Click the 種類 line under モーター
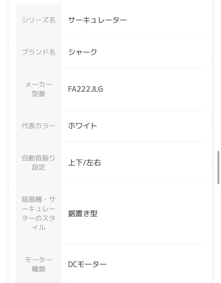This screenshot has width=221, height=283. 39,269
